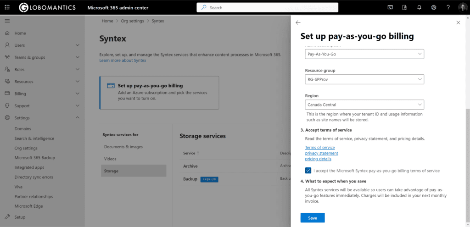Open Org settings in sidebar
Screen dimensions: 470x227
click(x=26, y=148)
